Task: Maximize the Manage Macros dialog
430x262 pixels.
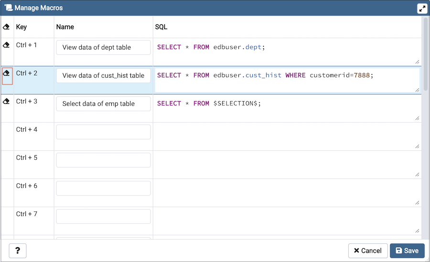Action: (422, 8)
